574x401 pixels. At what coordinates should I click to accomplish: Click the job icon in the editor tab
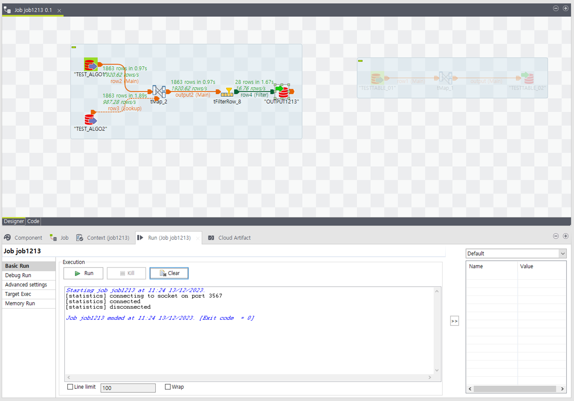[x=7, y=10]
